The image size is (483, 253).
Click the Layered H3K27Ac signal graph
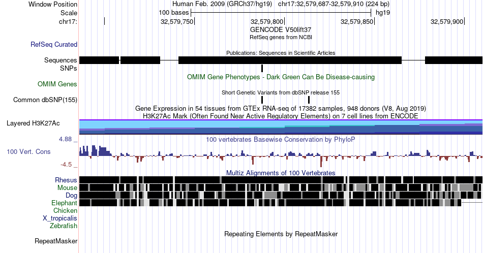pyautogui.click(x=281, y=127)
